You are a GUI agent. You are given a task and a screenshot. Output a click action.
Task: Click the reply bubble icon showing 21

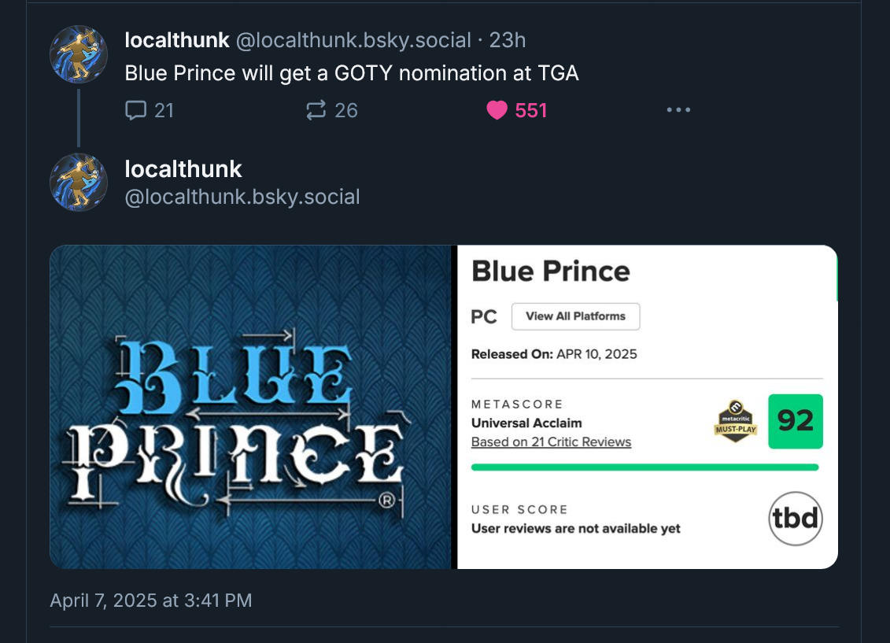[x=136, y=110]
